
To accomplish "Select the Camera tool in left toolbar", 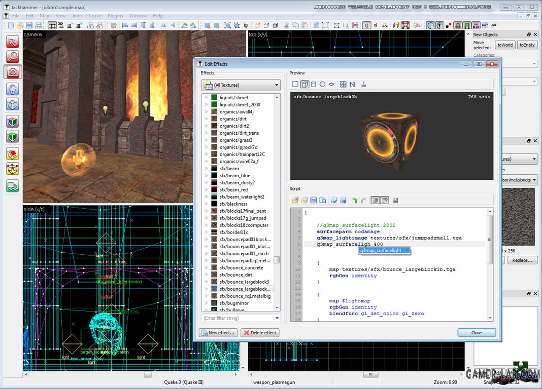I will click(x=13, y=72).
